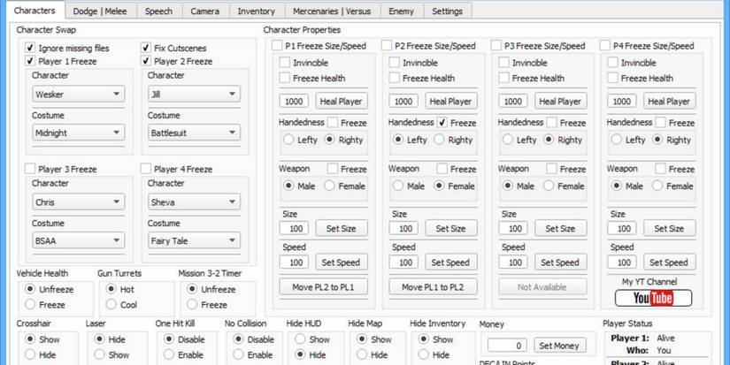Click the Set Money button
Screen dimensions: 730x365
point(559,346)
